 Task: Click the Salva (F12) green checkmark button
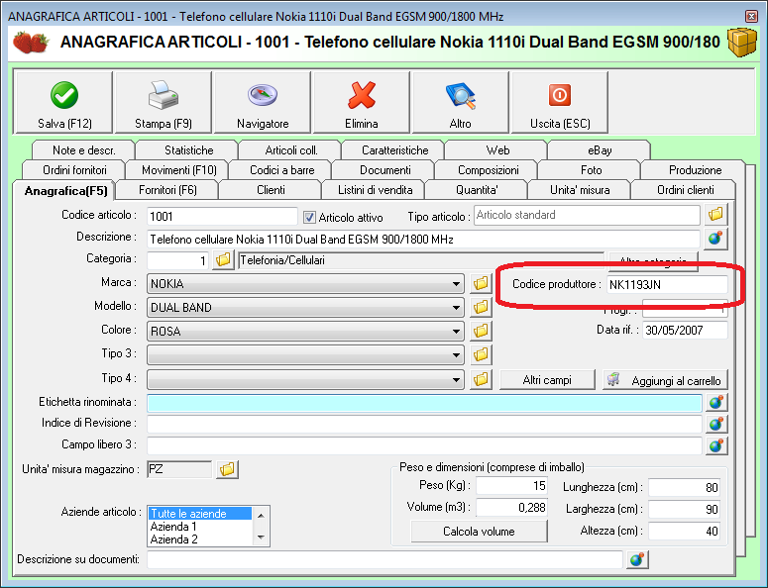(x=64, y=102)
